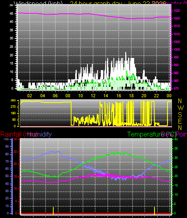Click the yellow 18 hour label on time axis
This screenshot has height=218, width=187.
[x=131, y=96]
